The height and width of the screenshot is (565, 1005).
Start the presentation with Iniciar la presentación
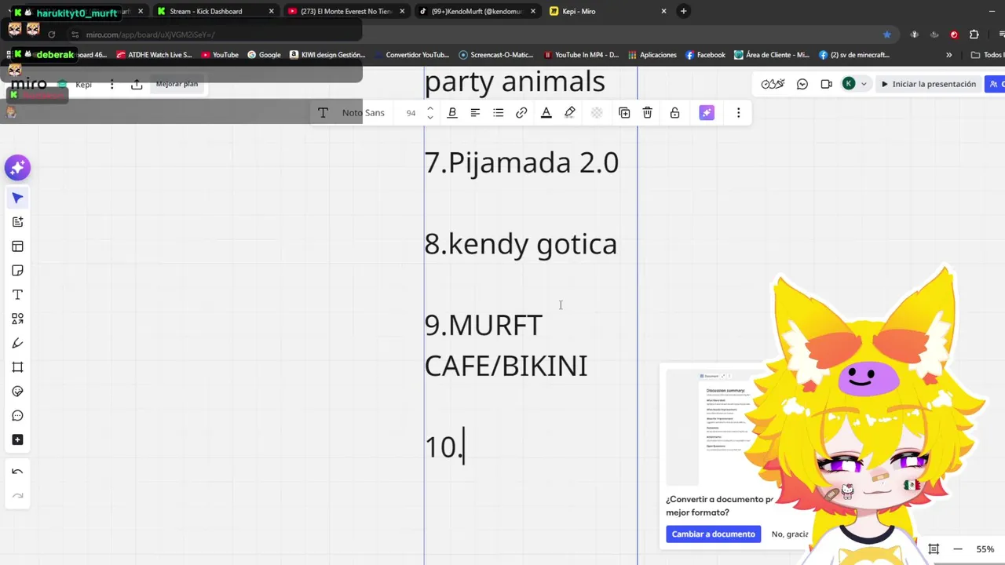(929, 84)
